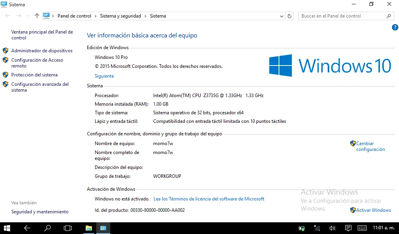Refresh the Sistema page

290,16
